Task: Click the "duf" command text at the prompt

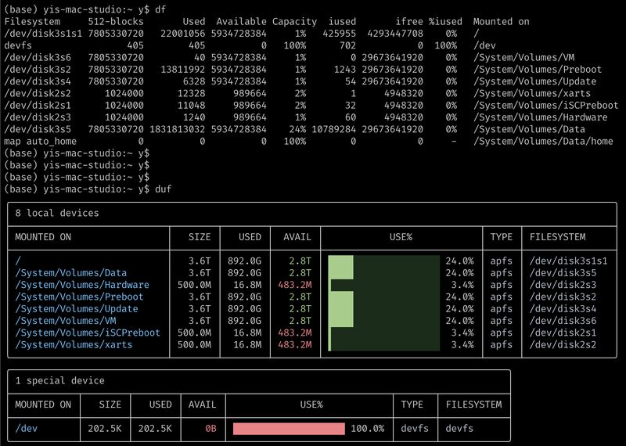Action: coord(163,189)
